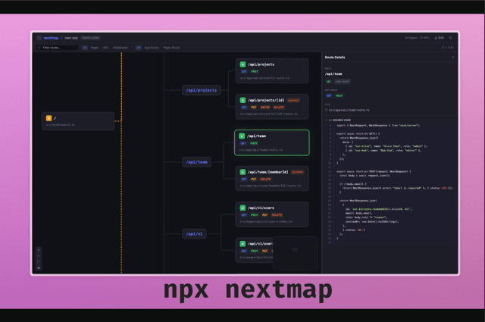The image size is (485, 322).
Task: Click the file icon beside route.ts path
Action: (x=326, y=110)
